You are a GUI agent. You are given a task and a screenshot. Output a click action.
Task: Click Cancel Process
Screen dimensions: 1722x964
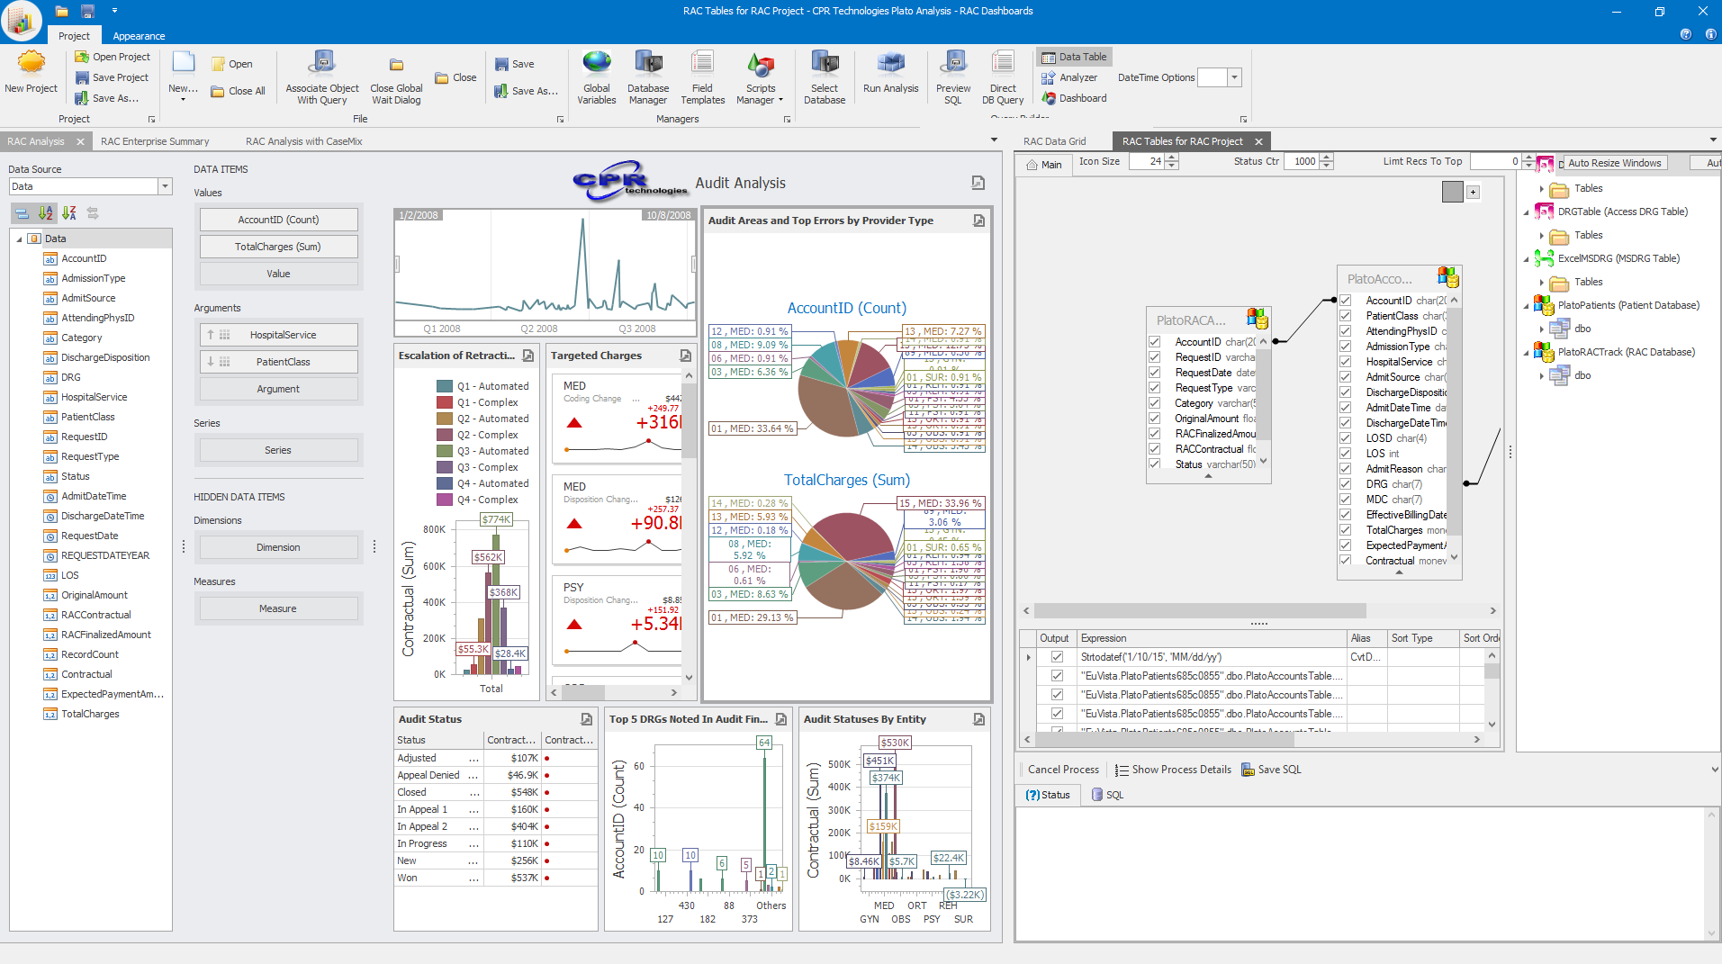tap(1063, 770)
